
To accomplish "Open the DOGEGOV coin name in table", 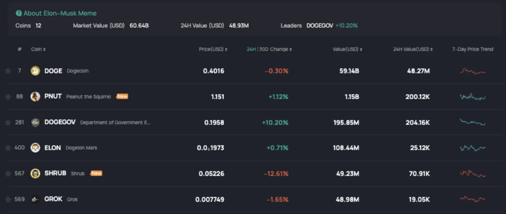I will tap(60, 122).
